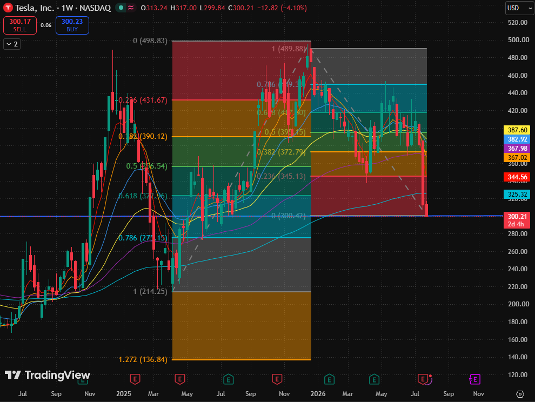Open the TradingView logo link
The image size is (535, 402).
coord(48,375)
